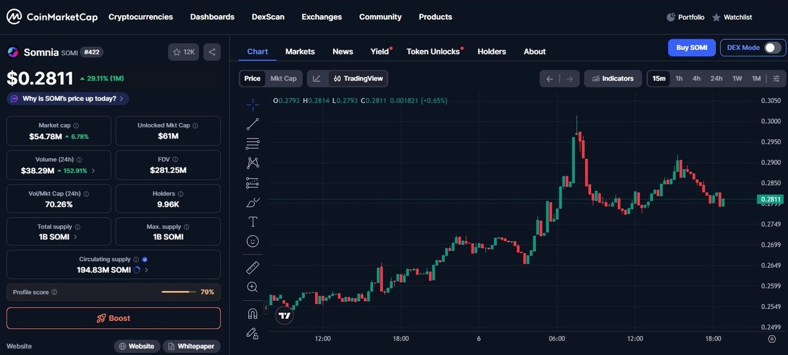
Task: Select the text annotation tool
Action: [253, 222]
